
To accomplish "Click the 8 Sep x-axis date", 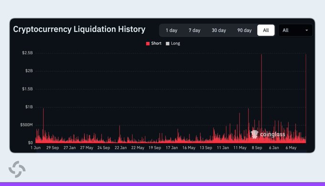I will [x=257, y=148].
